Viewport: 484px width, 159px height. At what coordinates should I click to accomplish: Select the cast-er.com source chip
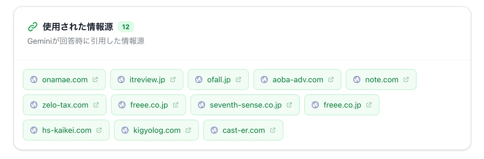243,130
